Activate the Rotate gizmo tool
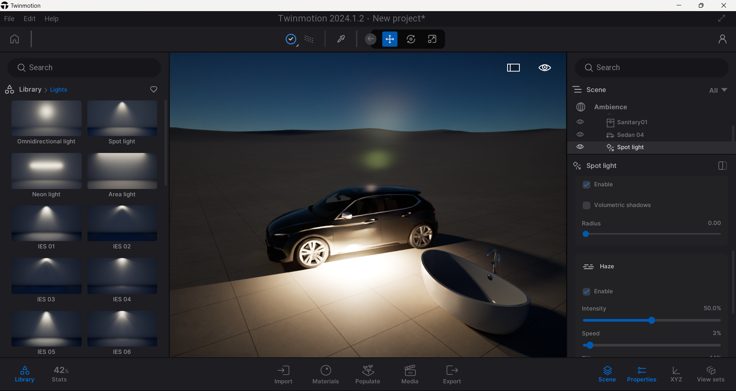This screenshot has width=736, height=391. coord(411,39)
